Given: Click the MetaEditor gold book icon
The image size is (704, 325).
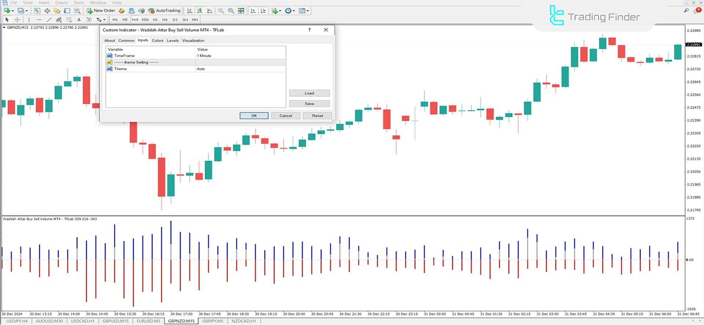Looking at the screenshot, I should [122, 11].
